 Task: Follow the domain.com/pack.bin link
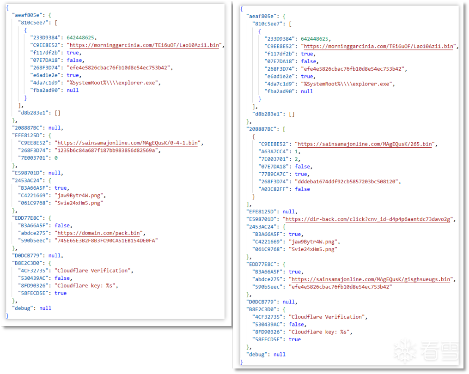99,233
